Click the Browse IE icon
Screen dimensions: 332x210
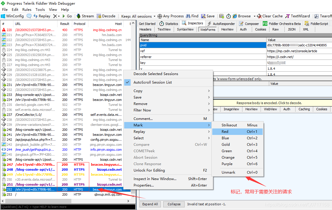pyautogui.click(x=235, y=16)
